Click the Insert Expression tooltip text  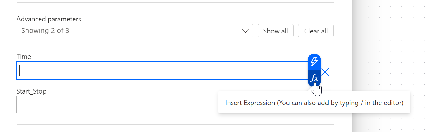(x=314, y=103)
